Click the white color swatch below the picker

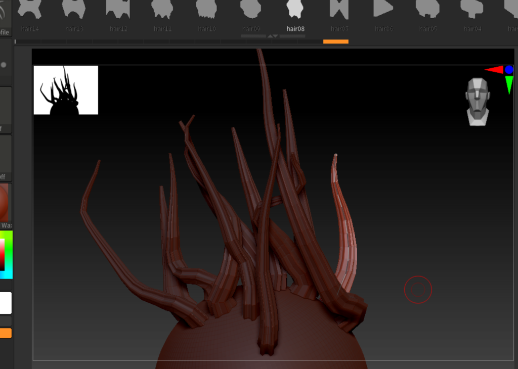click(x=6, y=303)
